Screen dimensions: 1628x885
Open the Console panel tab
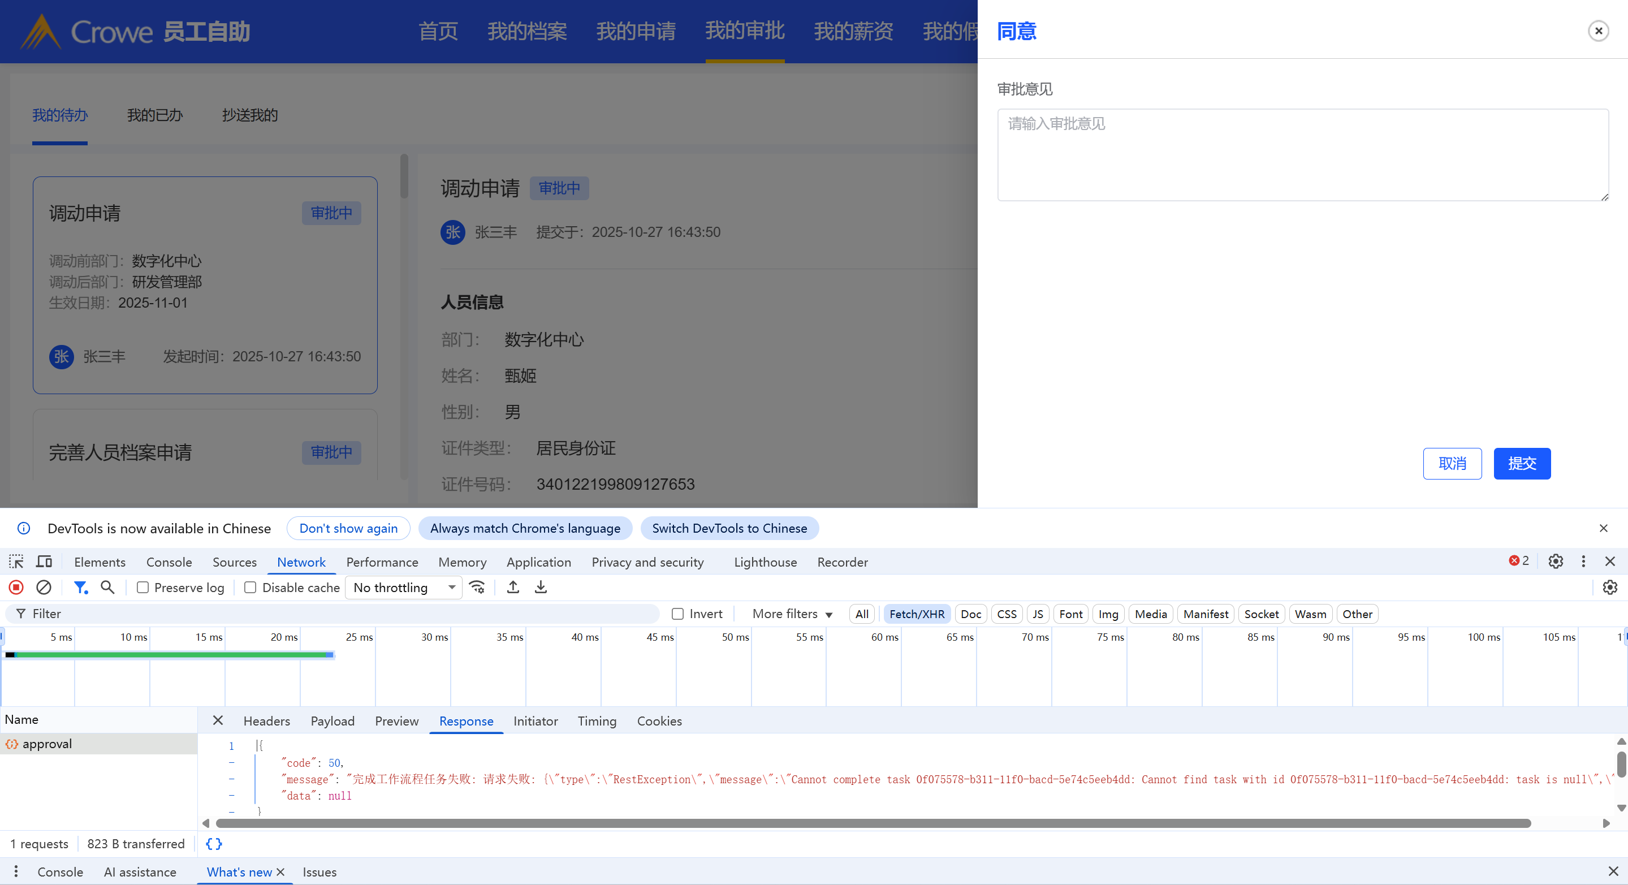(x=169, y=562)
